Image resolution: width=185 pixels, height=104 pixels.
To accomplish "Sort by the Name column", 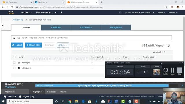I will coord(21,57).
